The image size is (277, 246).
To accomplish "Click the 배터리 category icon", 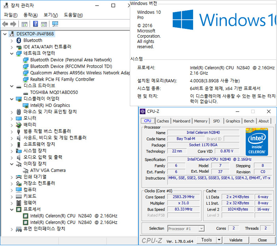I will point(19,125).
